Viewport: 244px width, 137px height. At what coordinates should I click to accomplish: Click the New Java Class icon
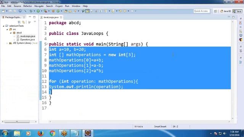pyautogui.click(x=58, y=11)
